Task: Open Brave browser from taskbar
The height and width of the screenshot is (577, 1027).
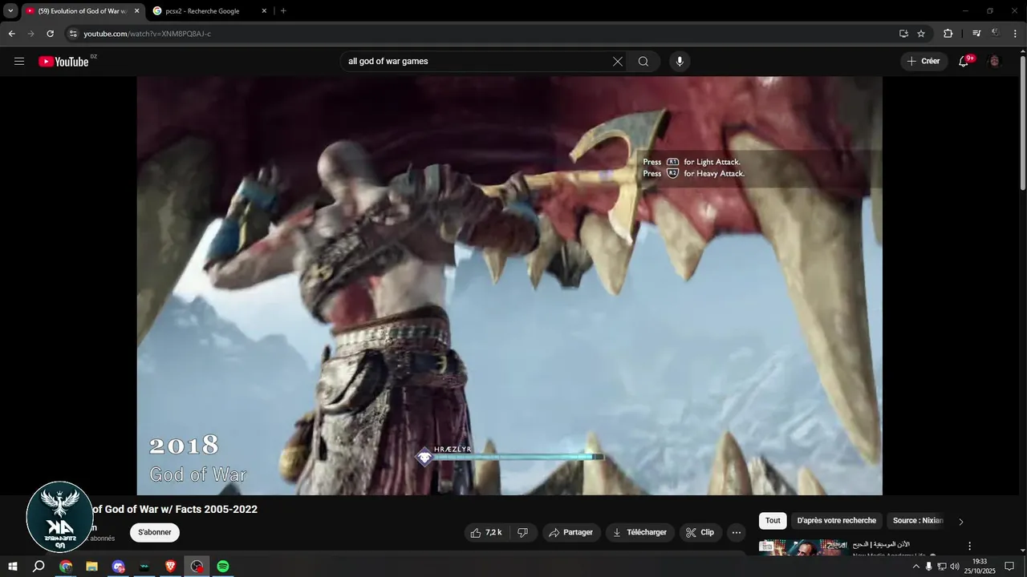Action: tap(171, 567)
